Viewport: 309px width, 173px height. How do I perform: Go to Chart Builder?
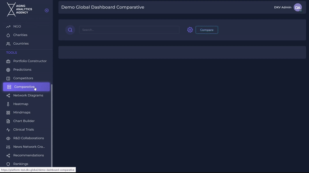tap(24, 121)
